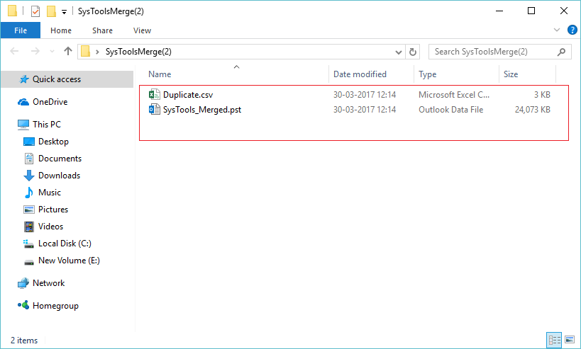Select the SysTools_Merged.pst file
Image resolution: width=581 pixels, height=349 pixels.
[x=202, y=110]
